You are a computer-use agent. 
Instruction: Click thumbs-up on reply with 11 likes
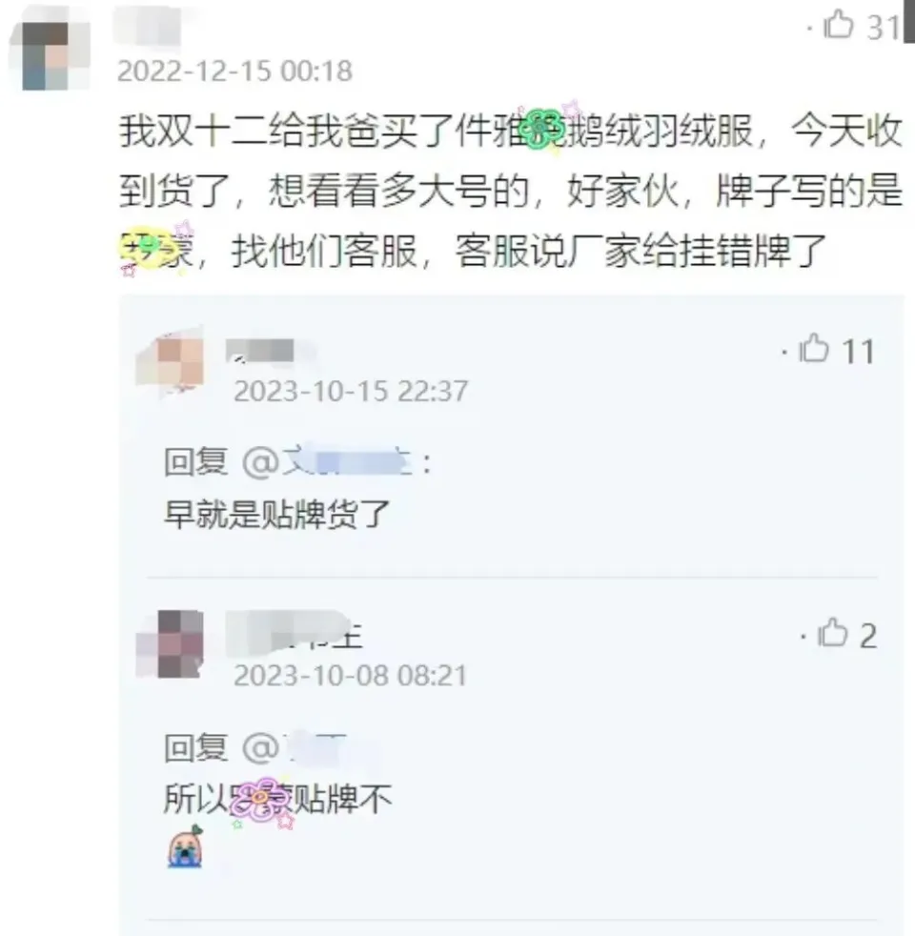click(814, 349)
